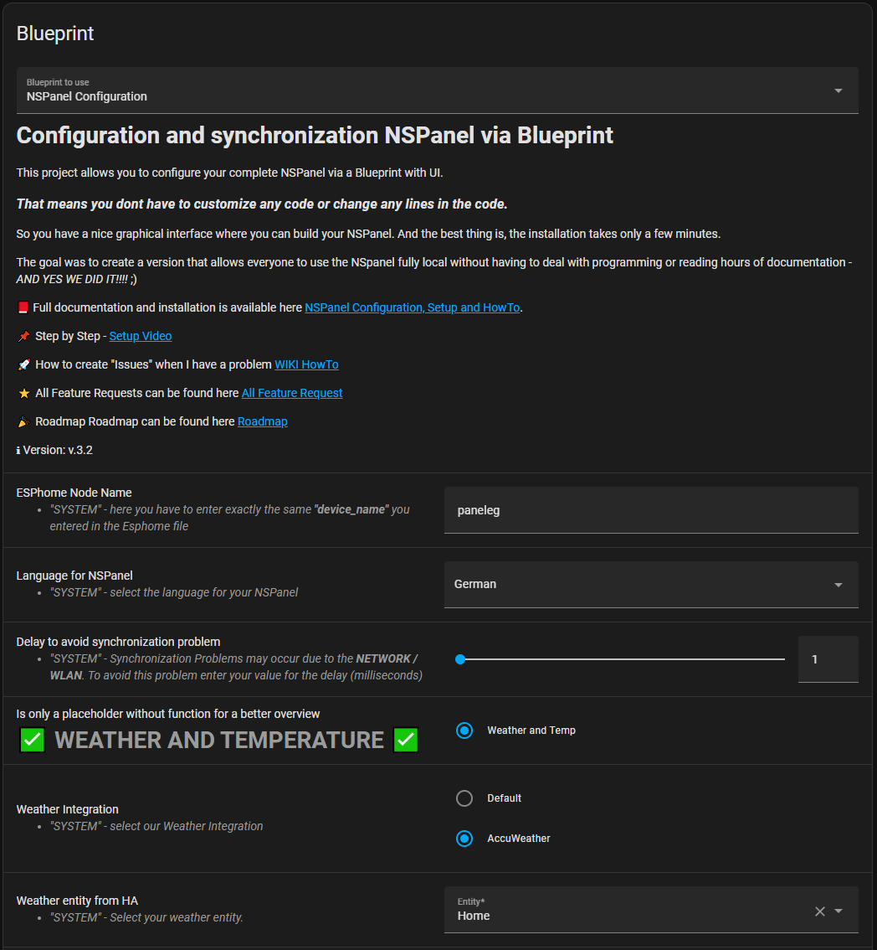This screenshot has height=950, width=877.
Task: Click the delay value number field
Action: point(828,659)
